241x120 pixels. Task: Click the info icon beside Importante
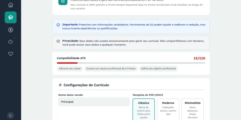click(x=58, y=25)
